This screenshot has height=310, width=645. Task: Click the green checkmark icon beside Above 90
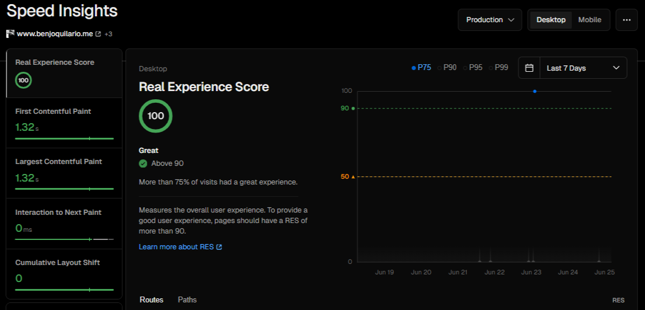point(143,163)
